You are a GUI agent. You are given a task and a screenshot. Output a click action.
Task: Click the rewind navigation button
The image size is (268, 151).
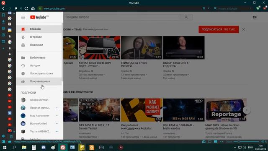tap(16, 8)
